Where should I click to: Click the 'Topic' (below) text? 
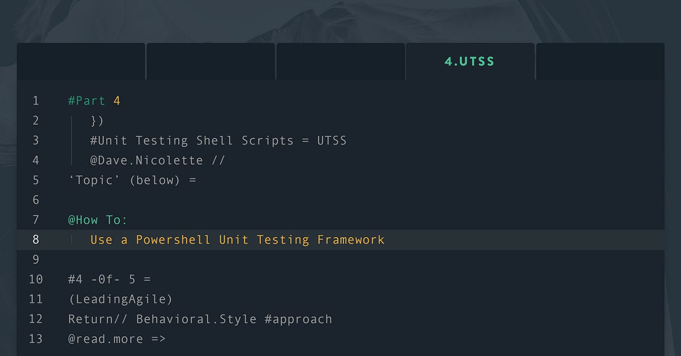(132, 180)
